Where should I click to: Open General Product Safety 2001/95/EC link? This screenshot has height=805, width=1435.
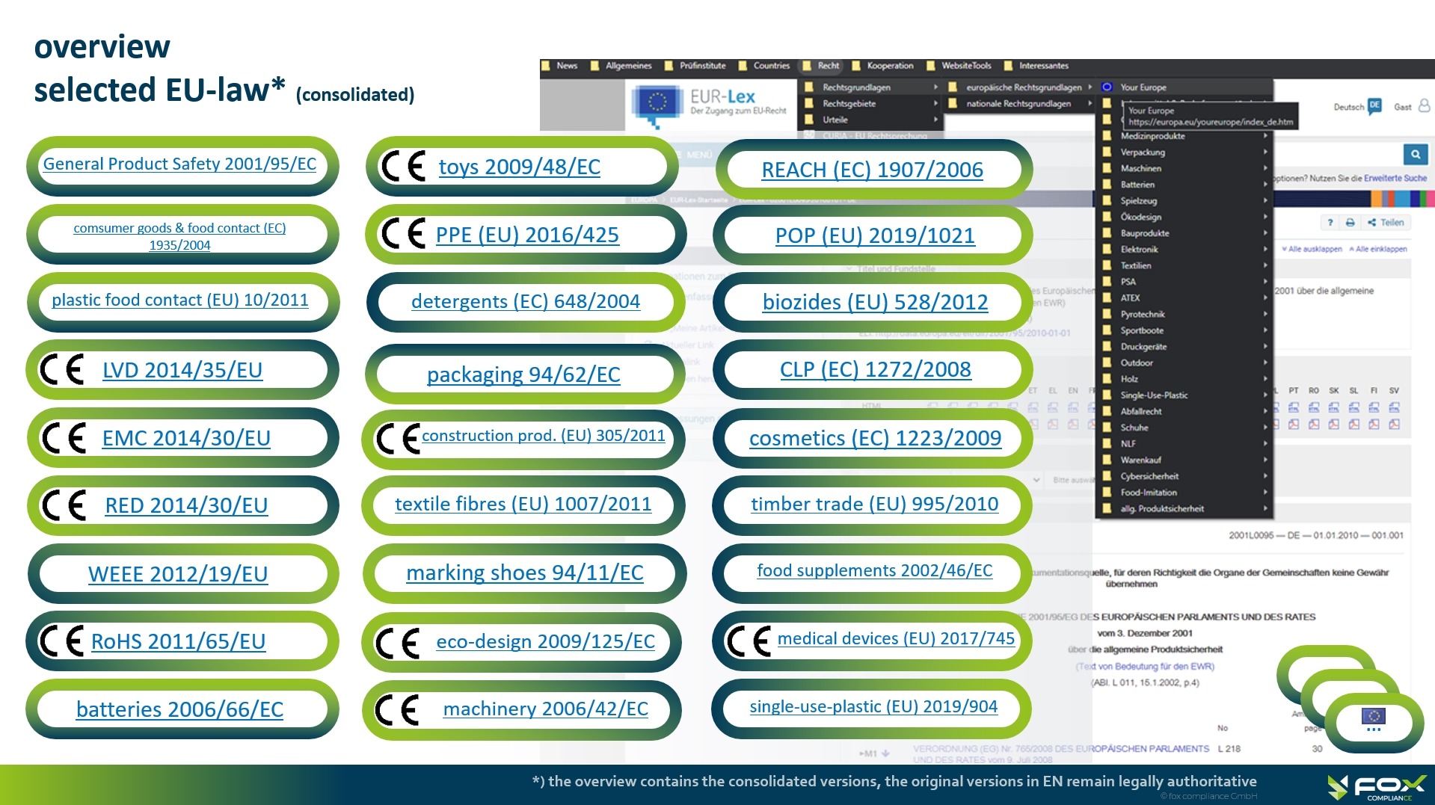[x=179, y=164]
